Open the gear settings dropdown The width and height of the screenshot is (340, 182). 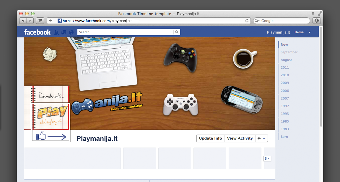point(261,138)
